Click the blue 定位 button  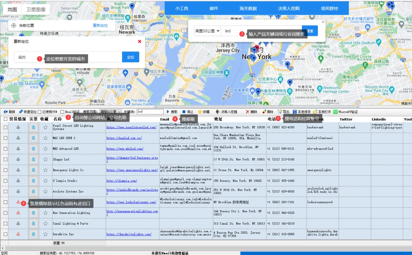tap(130, 57)
